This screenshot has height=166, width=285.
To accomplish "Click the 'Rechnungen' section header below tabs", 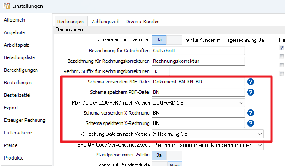I will point(69,29).
